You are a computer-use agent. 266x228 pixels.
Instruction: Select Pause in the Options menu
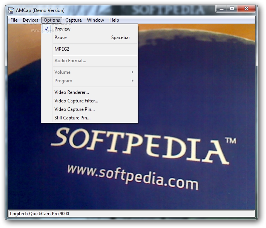tap(90, 37)
